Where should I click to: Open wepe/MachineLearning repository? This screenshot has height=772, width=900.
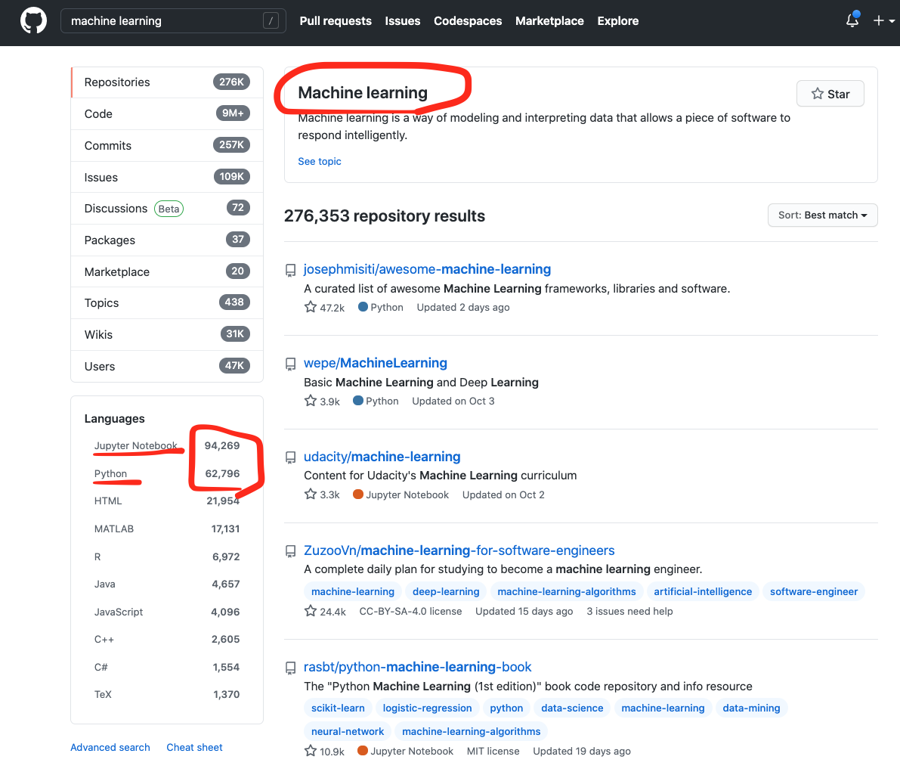coord(376,362)
